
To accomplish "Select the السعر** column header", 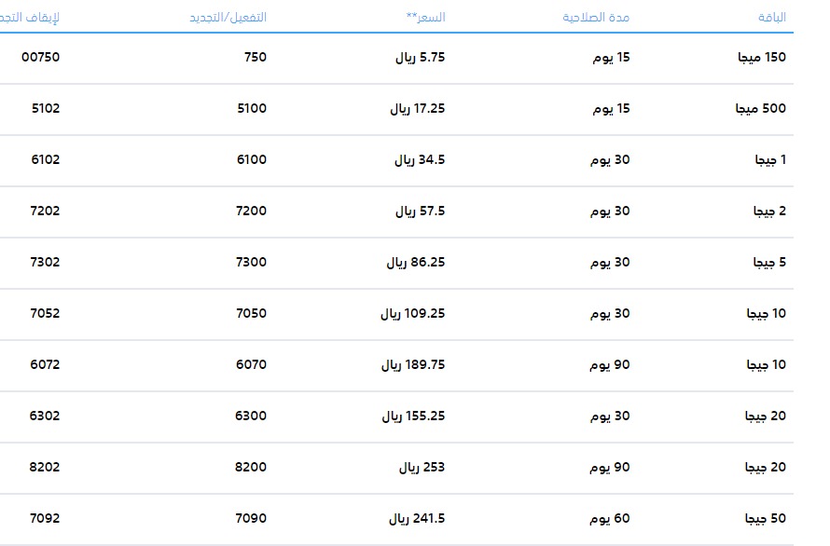I will 425,17.
